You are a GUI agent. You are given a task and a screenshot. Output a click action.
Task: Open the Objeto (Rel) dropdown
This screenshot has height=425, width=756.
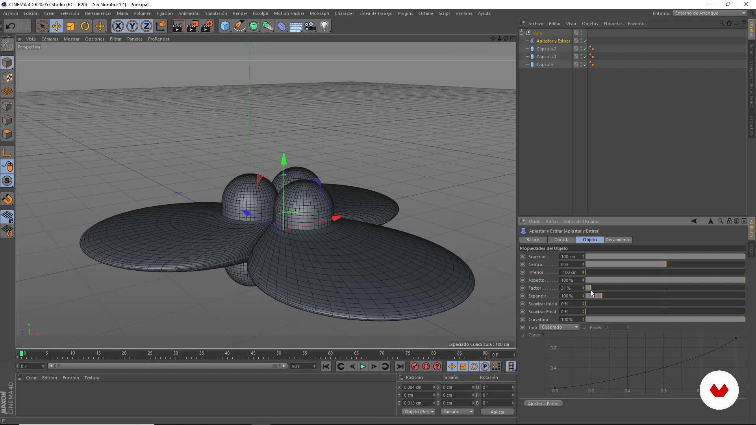click(418, 412)
